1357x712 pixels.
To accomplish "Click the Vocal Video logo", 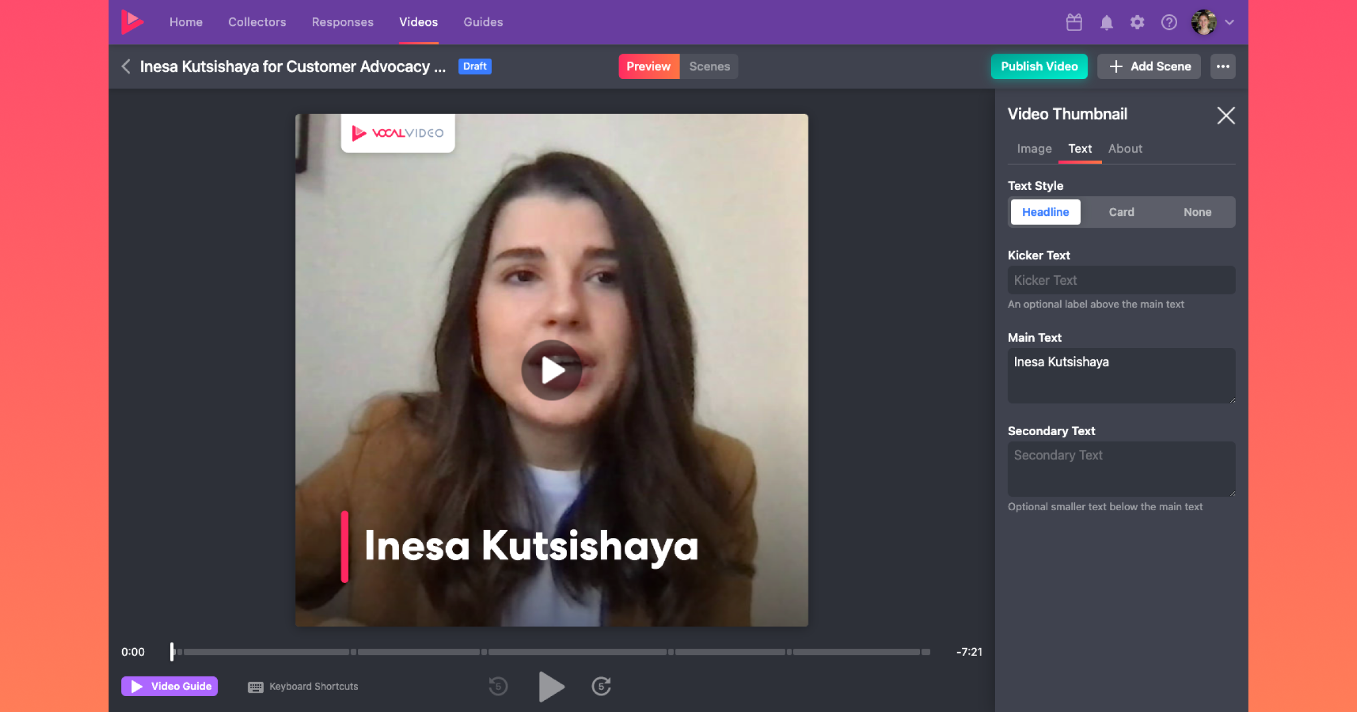I will pyautogui.click(x=132, y=22).
